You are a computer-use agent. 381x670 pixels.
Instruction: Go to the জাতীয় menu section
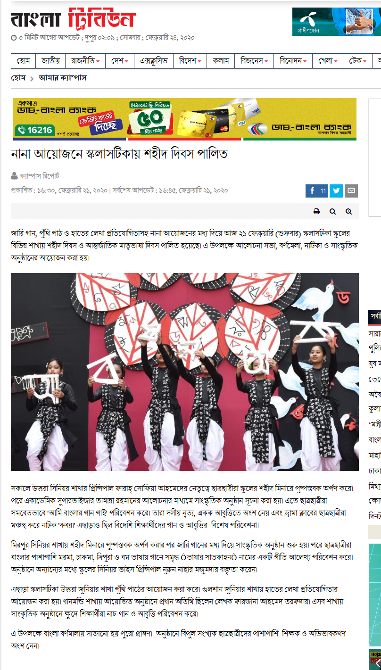(50, 61)
